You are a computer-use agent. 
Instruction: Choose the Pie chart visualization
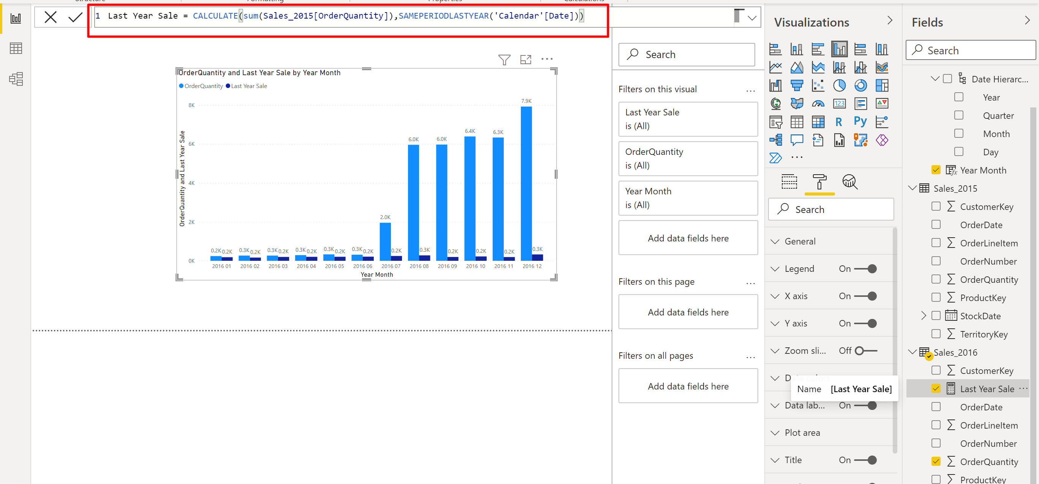pyautogui.click(x=839, y=85)
